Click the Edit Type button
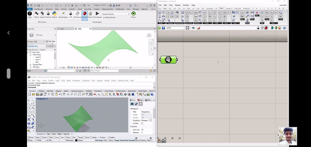The width and height of the screenshot is (311, 147). coord(50,41)
